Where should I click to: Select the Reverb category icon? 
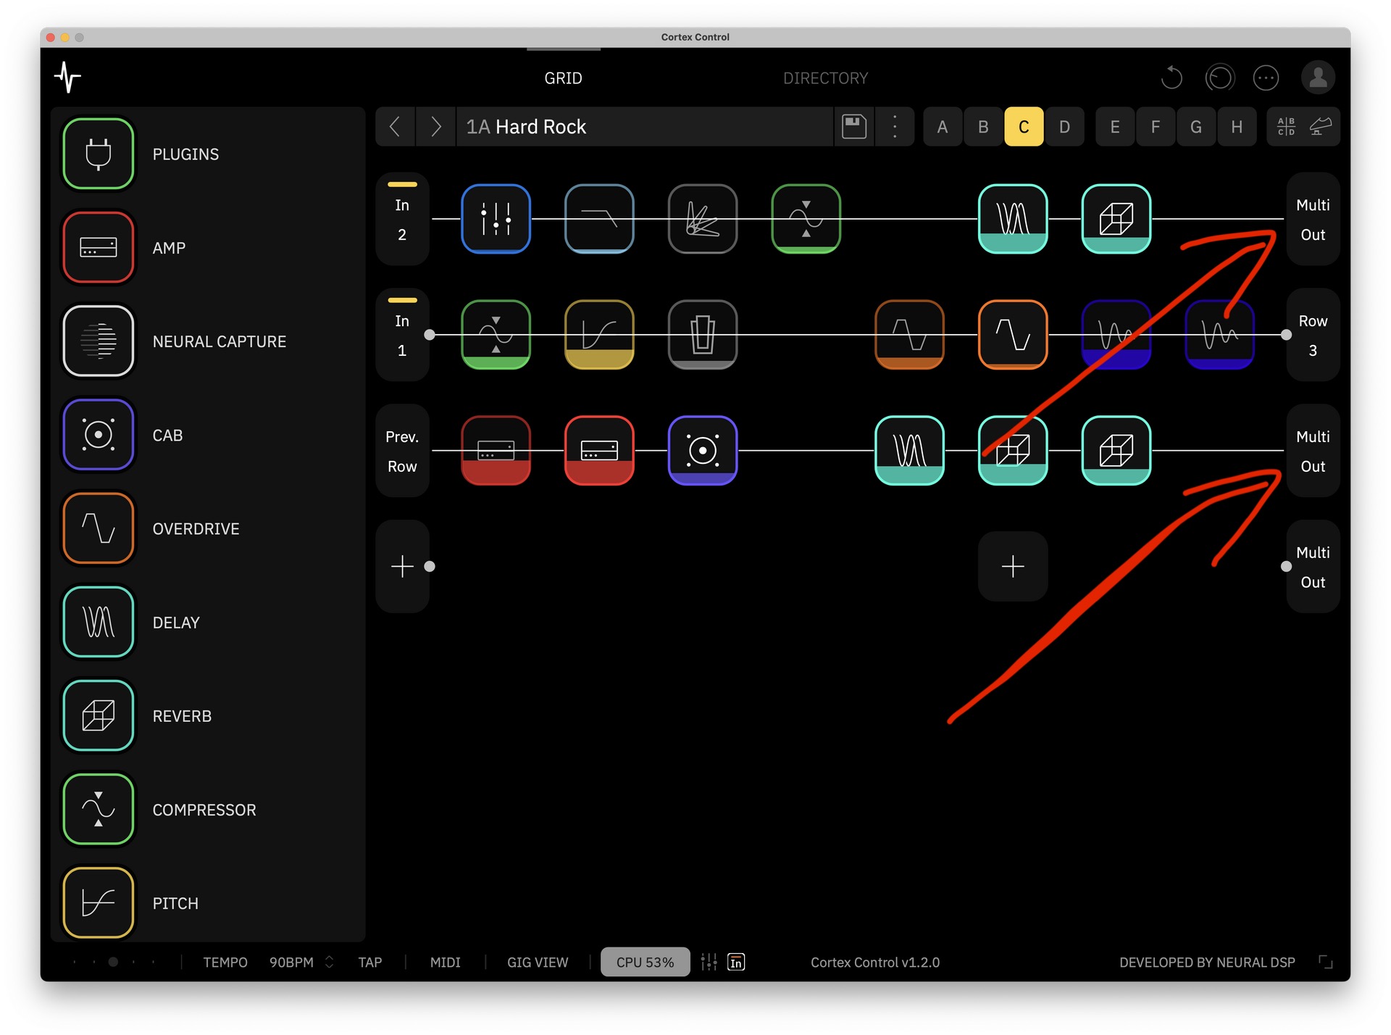click(x=99, y=715)
